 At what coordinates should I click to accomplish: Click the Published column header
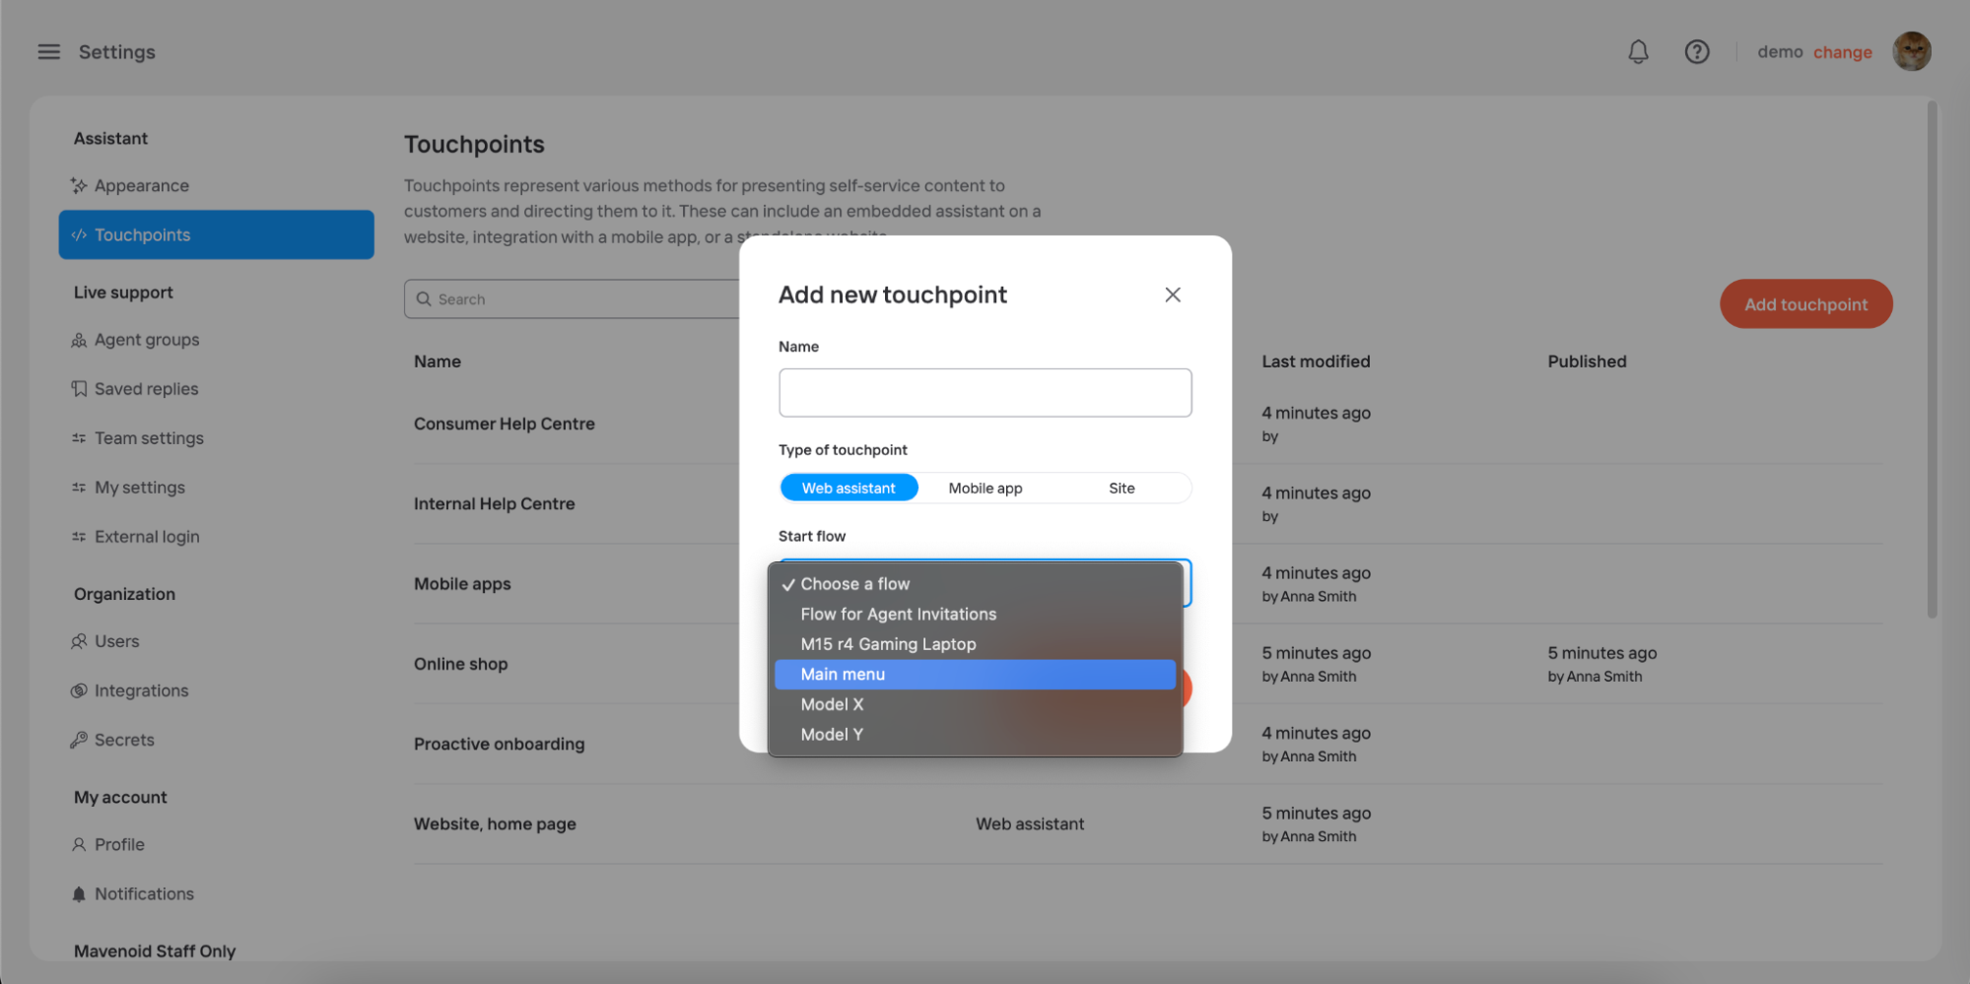point(1587,361)
